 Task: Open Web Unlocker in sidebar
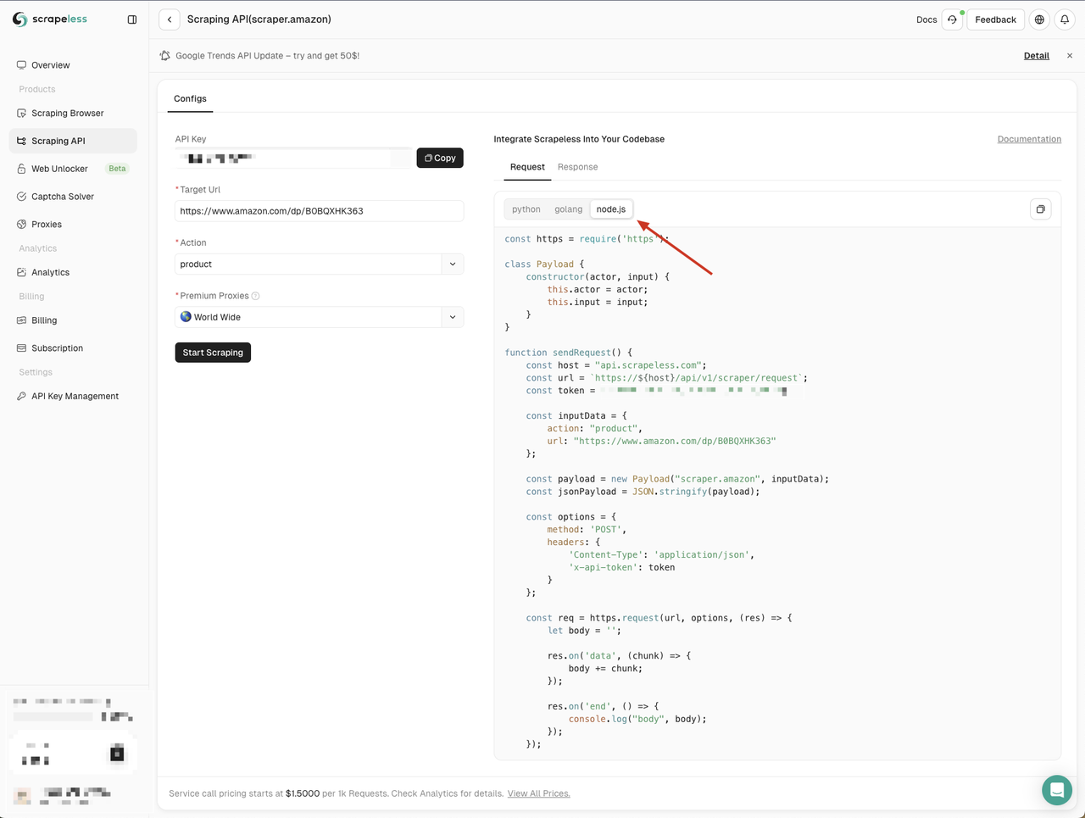73,169
